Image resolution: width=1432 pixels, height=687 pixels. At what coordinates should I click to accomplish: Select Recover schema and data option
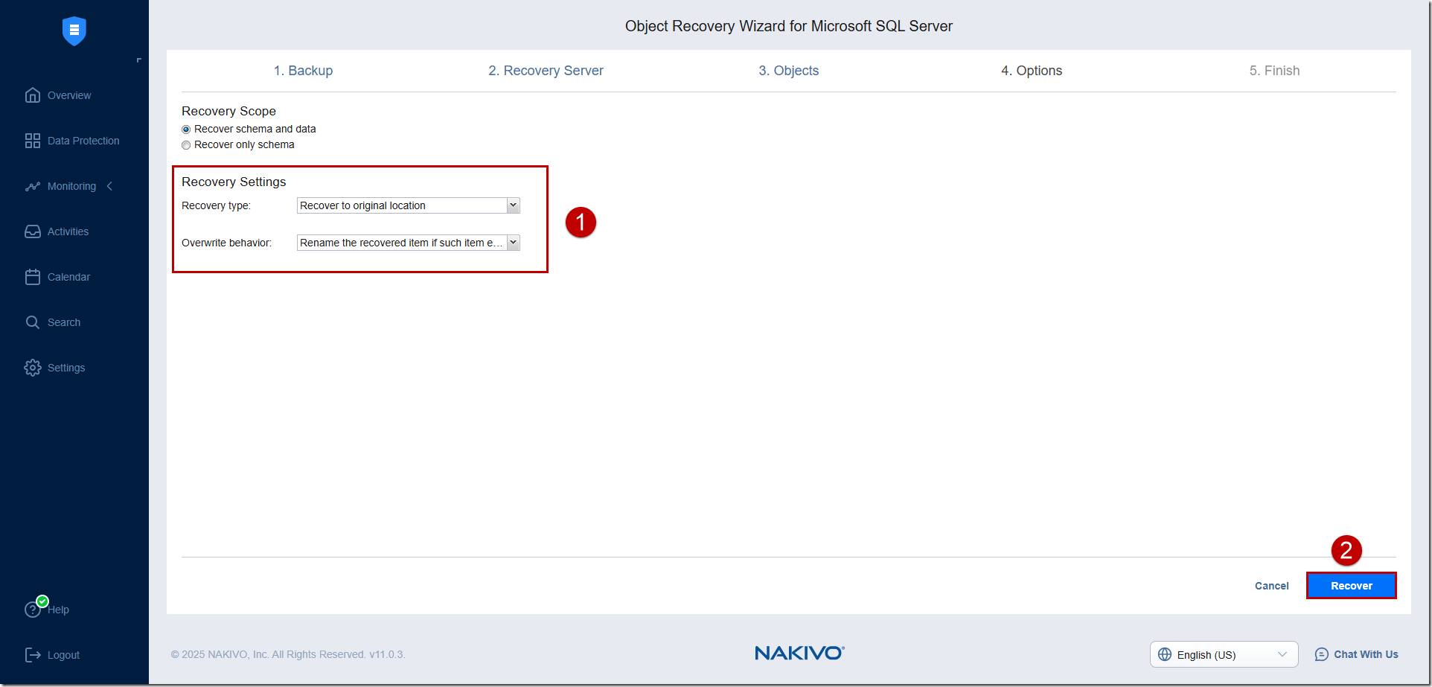(x=186, y=130)
